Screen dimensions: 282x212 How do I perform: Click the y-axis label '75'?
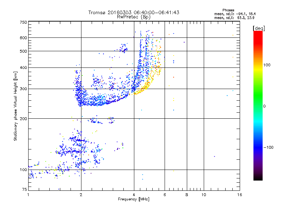(25, 189)
